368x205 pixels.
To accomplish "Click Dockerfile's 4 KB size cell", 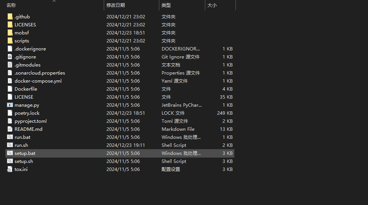I will (227, 89).
